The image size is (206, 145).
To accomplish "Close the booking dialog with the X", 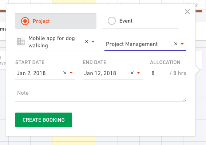I will 187,12.
